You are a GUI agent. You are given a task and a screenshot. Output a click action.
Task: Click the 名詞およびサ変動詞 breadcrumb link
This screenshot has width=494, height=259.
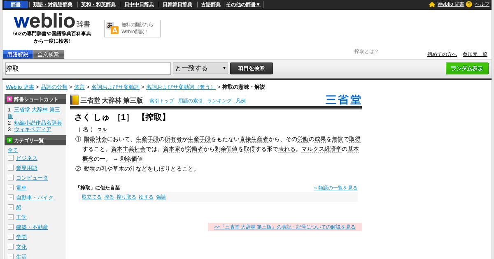coord(115,87)
